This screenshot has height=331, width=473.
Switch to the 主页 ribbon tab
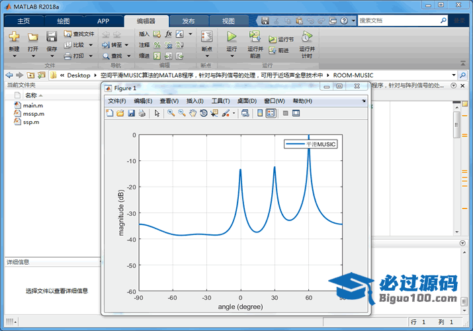pyautogui.click(x=24, y=21)
